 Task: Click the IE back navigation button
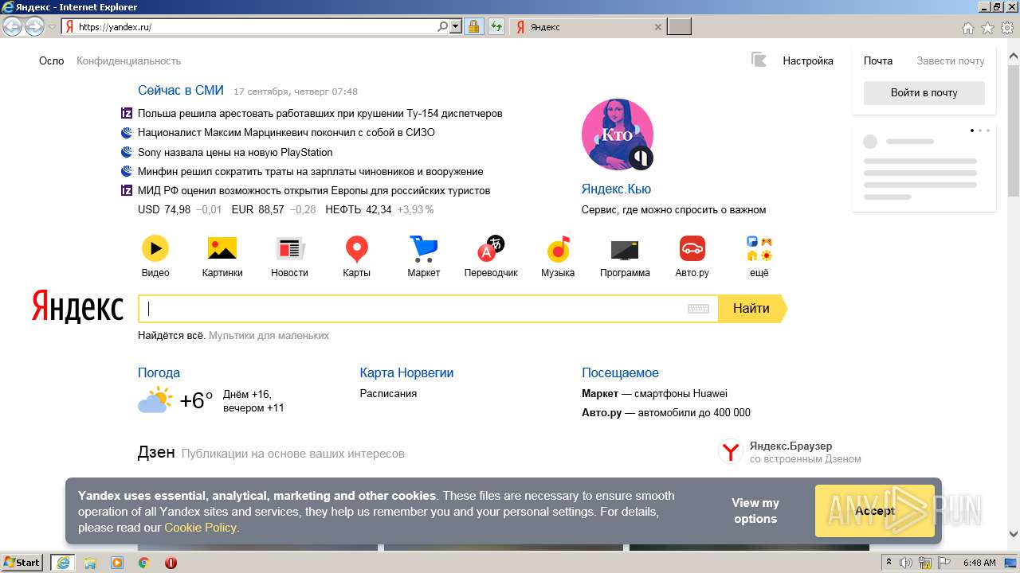coord(13,26)
